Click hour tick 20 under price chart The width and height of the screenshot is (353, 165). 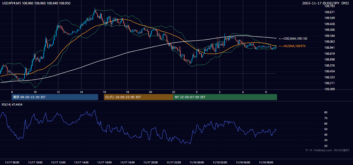[151, 92]
